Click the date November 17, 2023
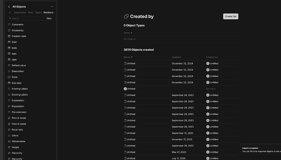The height and width of the screenshot is (160, 281). point(182,139)
